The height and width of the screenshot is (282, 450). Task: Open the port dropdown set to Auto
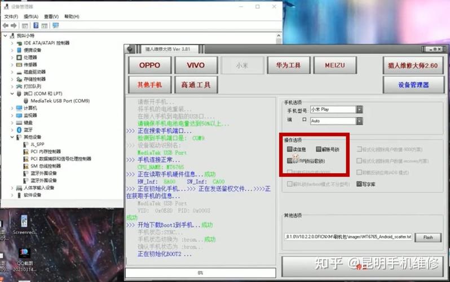click(x=359, y=121)
